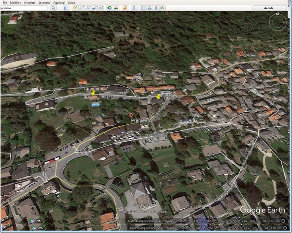Select the add path tool

(x=88, y=8)
